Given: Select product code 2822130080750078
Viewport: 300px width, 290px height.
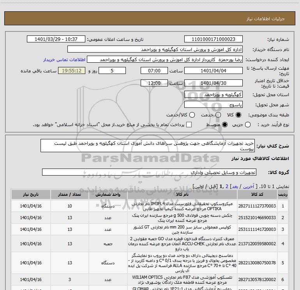Looking at the screenshot, I should click(x=257, y=263).
